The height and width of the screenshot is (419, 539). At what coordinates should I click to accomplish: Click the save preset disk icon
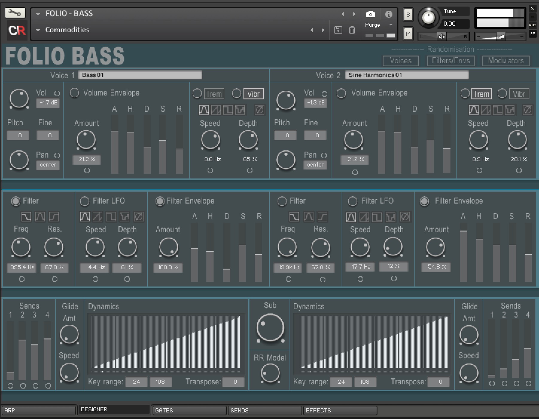pyautogui.click(x=338, y=30)
